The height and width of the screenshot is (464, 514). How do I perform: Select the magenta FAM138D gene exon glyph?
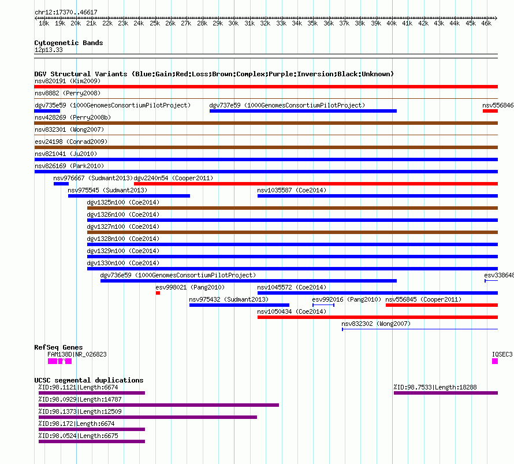click(59, 361)
